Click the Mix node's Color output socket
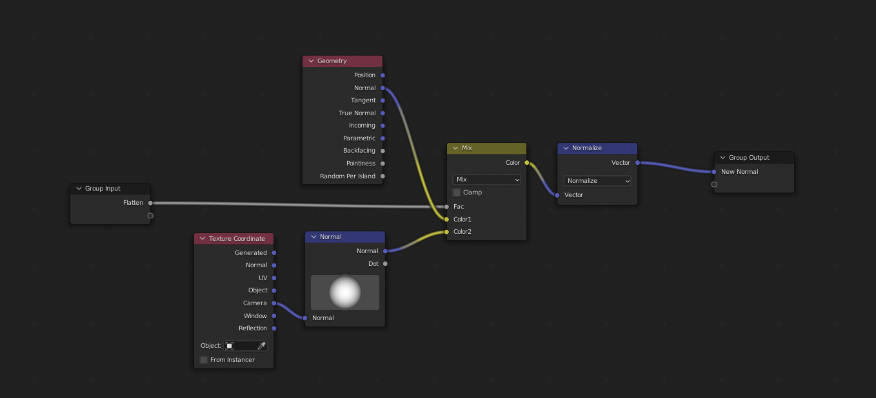The height and width of the screenshot is (398, 876). pyautogui.click(x=526, y=163)
